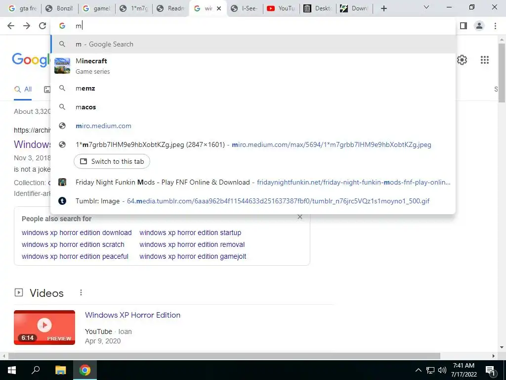Open a new tab with plus button

pyautogui.click(x=383, y=8)
